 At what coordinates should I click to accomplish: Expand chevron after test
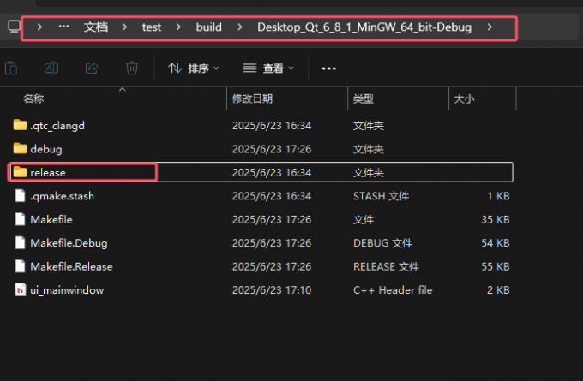pos(178,27)
